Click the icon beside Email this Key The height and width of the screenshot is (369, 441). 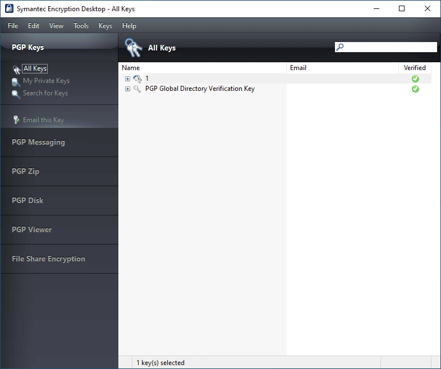[x=16, y=119]
